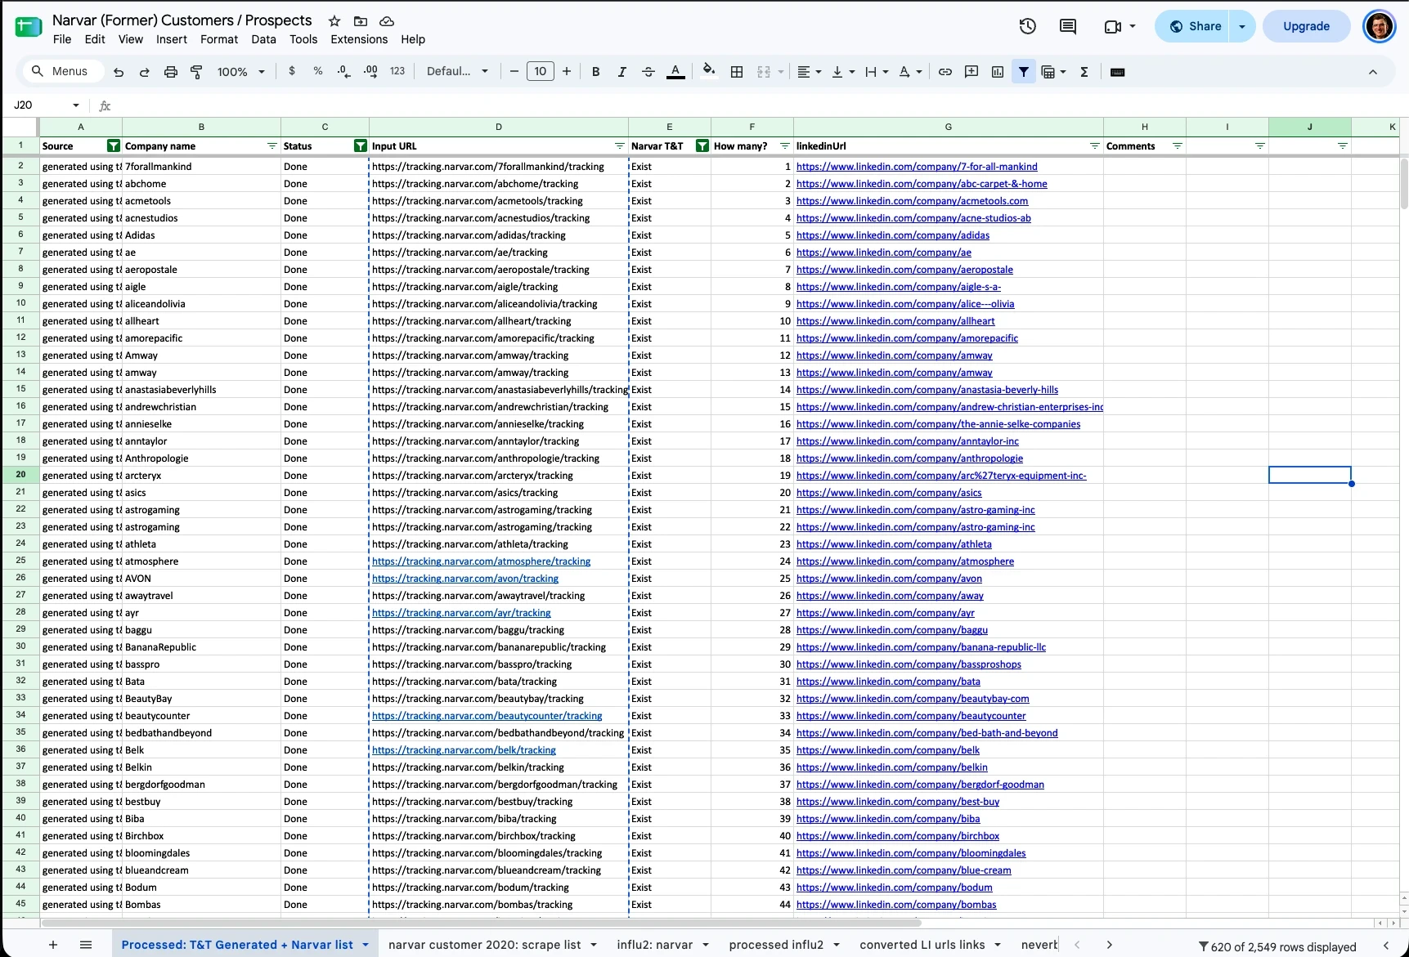The image size is (1409, 957).
Task: Format as percent with the percent icon
Action: 318,71
